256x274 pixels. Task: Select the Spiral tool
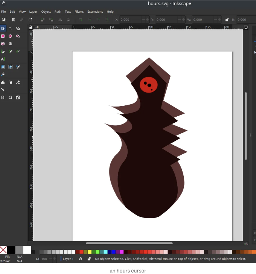coord(10,44)
